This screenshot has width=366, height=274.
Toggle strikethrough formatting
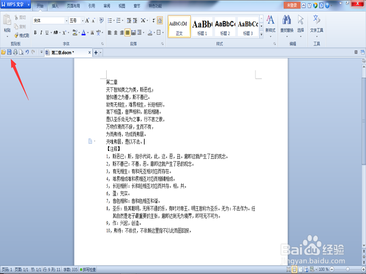56,33
